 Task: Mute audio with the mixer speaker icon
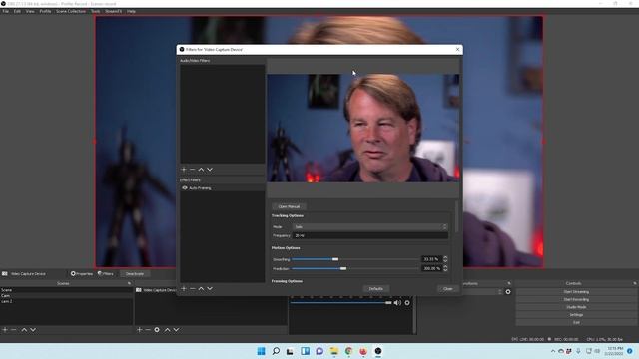point(397,303)
